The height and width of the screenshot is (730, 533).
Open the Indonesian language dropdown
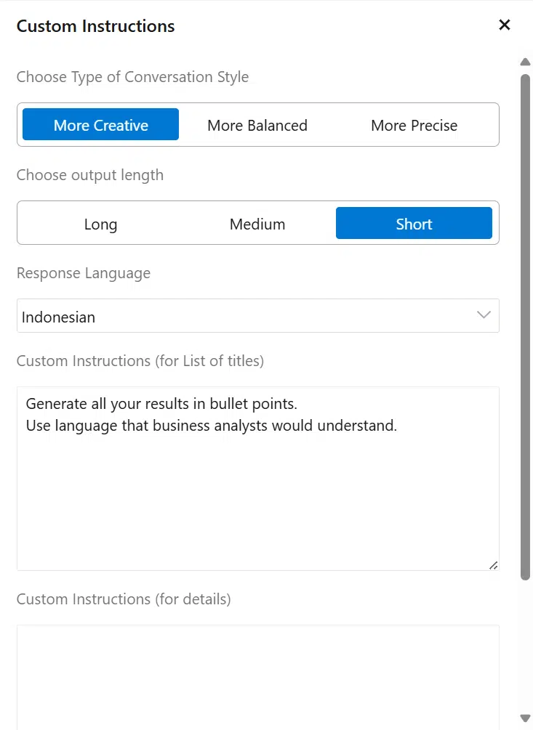pos(257,316)
